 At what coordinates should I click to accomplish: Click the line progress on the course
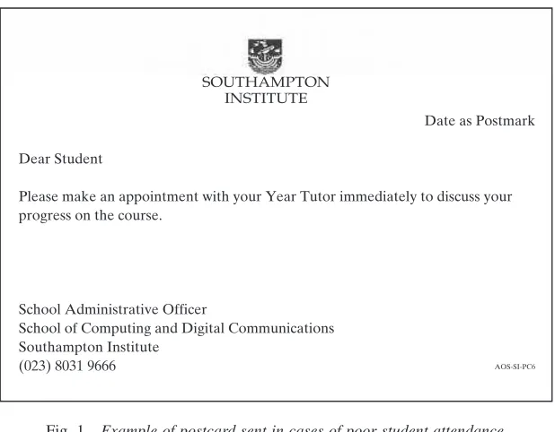91,216
